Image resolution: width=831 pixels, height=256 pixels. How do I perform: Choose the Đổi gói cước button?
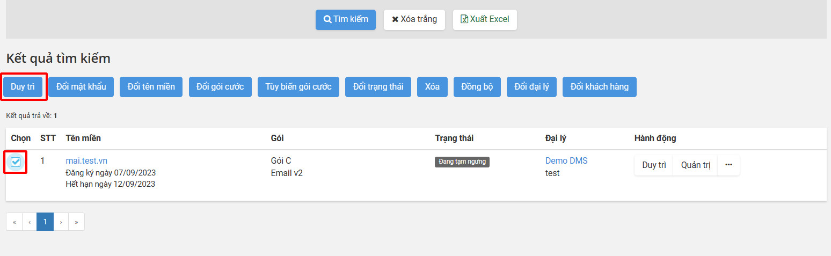220,87
